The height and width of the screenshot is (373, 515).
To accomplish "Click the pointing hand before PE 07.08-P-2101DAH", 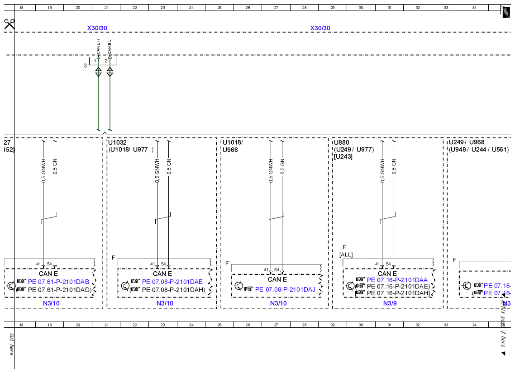I will (x=136, y=289).
